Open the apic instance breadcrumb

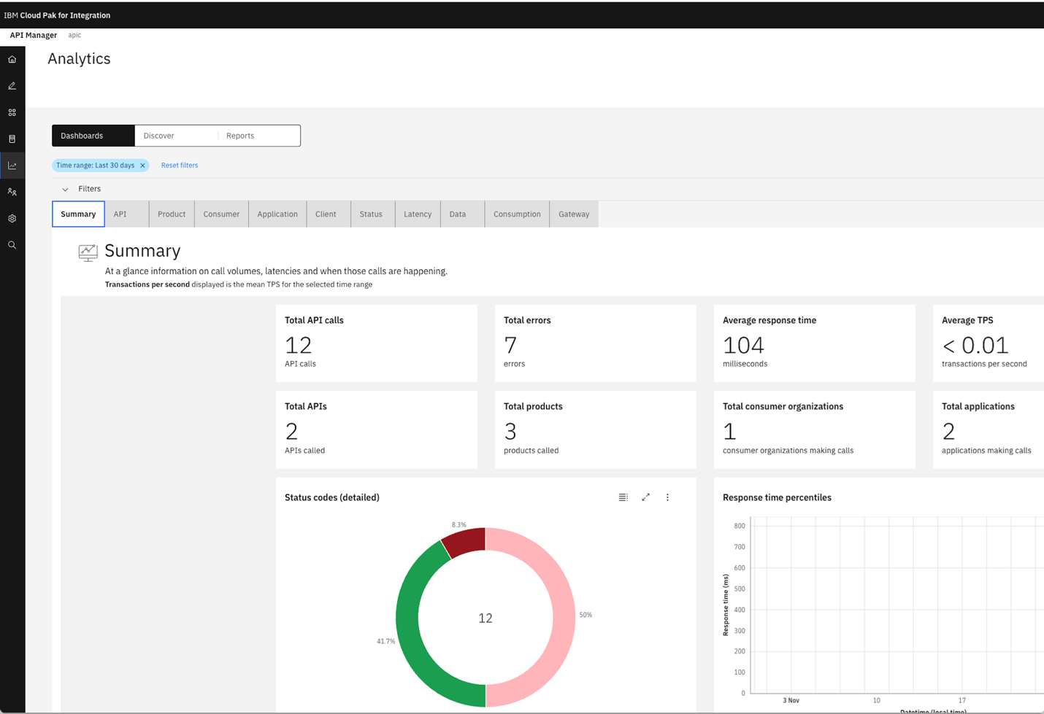74,34
